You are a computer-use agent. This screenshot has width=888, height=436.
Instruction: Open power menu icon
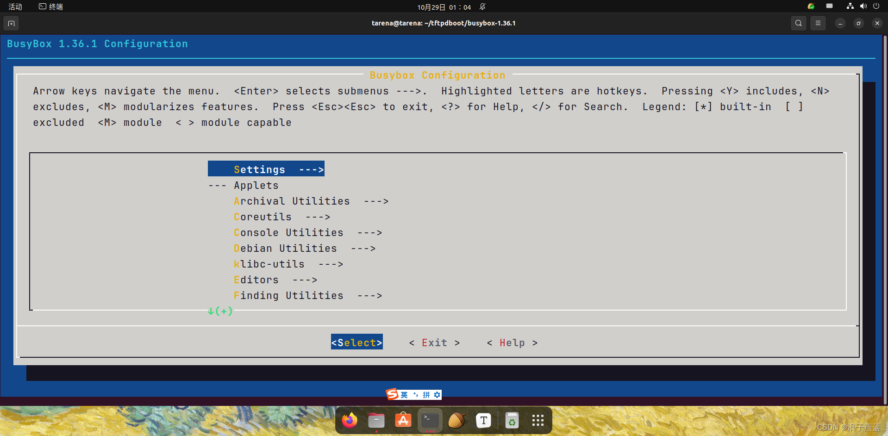coord(876,6)
